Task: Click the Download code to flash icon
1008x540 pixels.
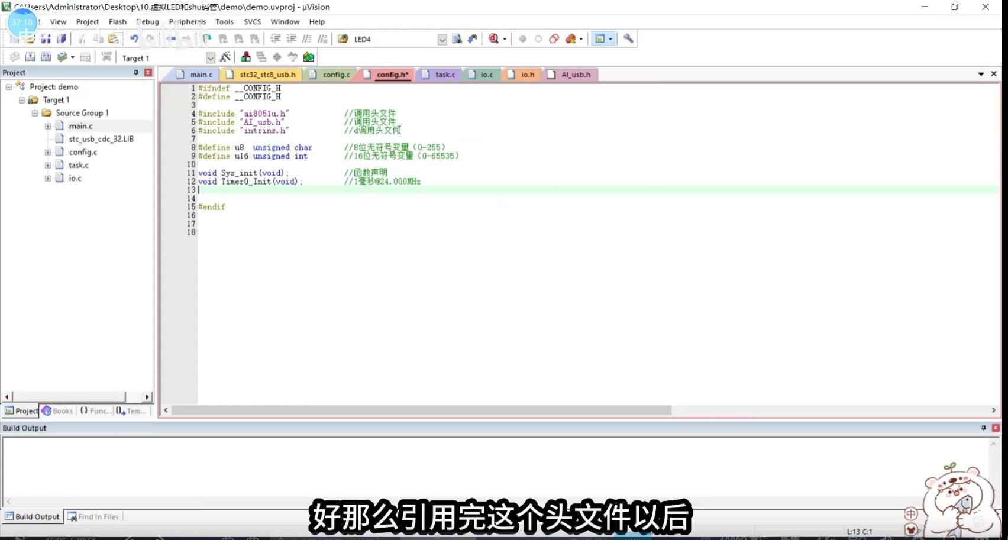Action: tap(106, 57)
